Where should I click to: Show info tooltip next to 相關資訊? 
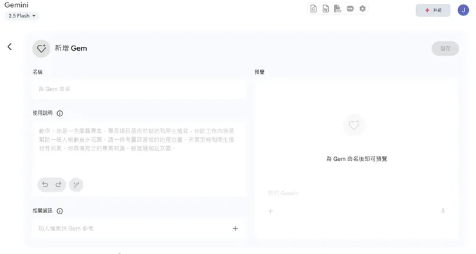click(60, 211)
